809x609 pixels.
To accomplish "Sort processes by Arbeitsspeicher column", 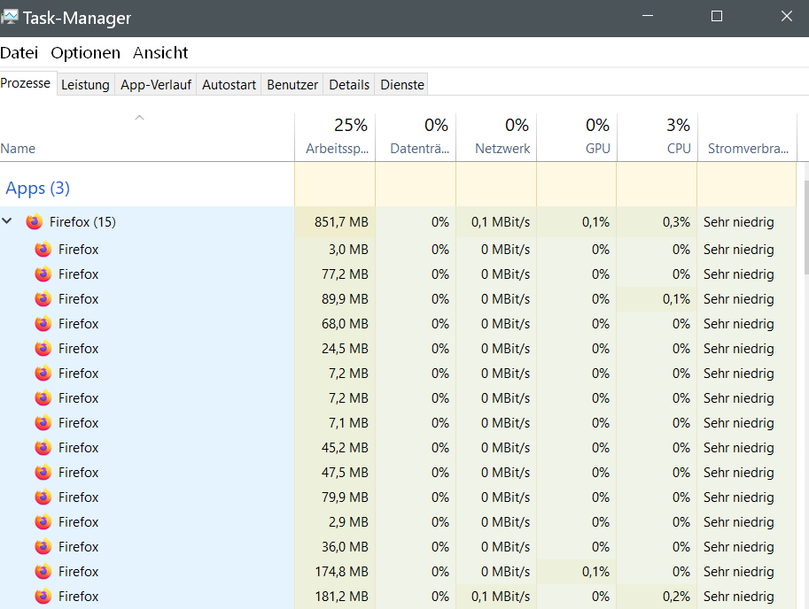I will coord(337,137).
